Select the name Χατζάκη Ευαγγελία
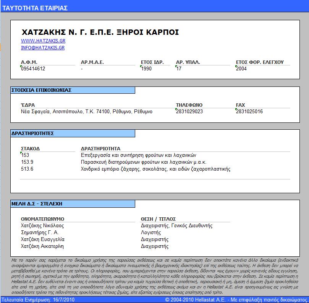This screenshot has height=303, width=309. tap(43, 239)
